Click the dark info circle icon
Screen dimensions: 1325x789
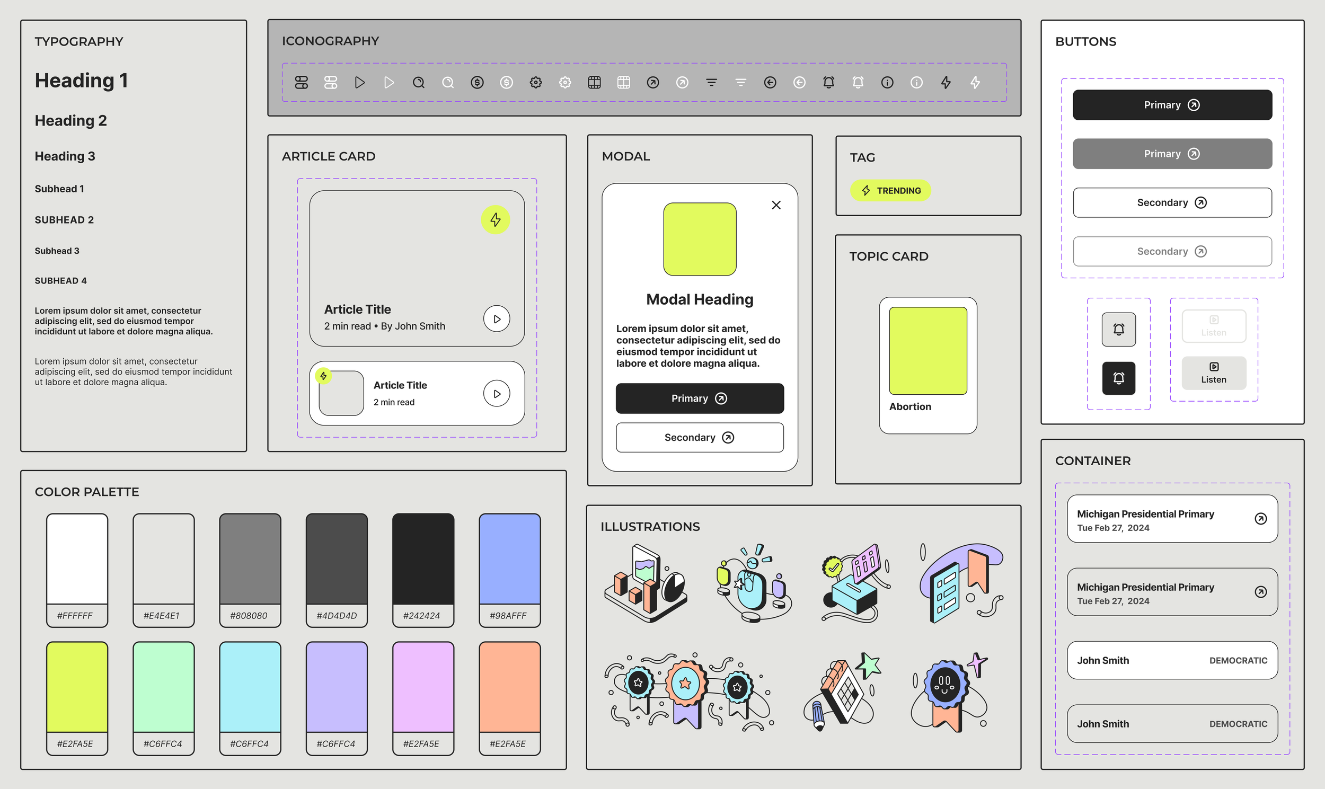(887, 83)
